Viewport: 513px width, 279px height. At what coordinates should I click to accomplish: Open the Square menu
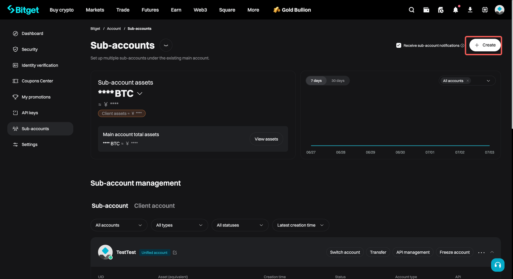point(227,10)
